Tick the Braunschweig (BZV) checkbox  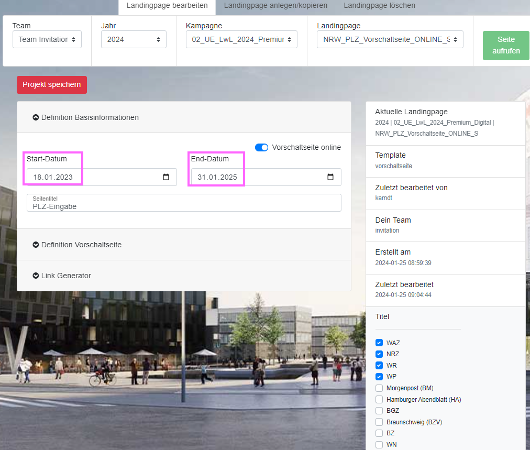[x=379, y=422]
